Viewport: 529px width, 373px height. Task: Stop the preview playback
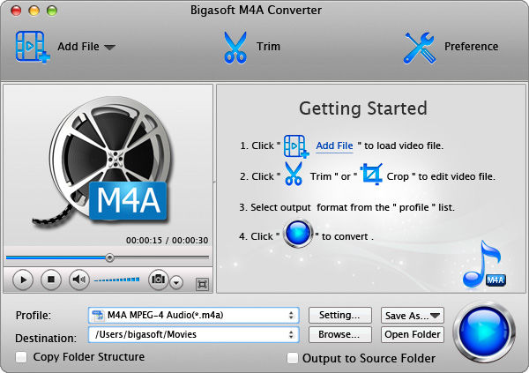coord(51,280)
